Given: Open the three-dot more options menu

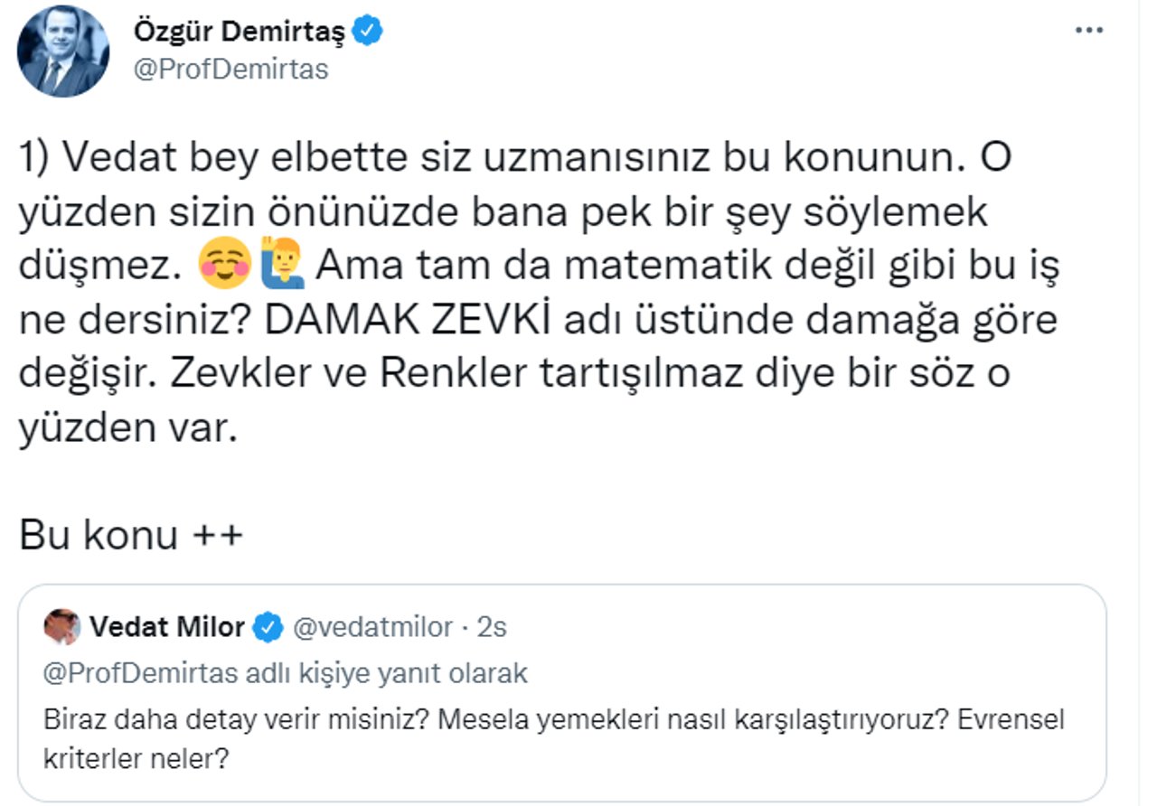Looking at the screenshot, I should click(1089, 31).
